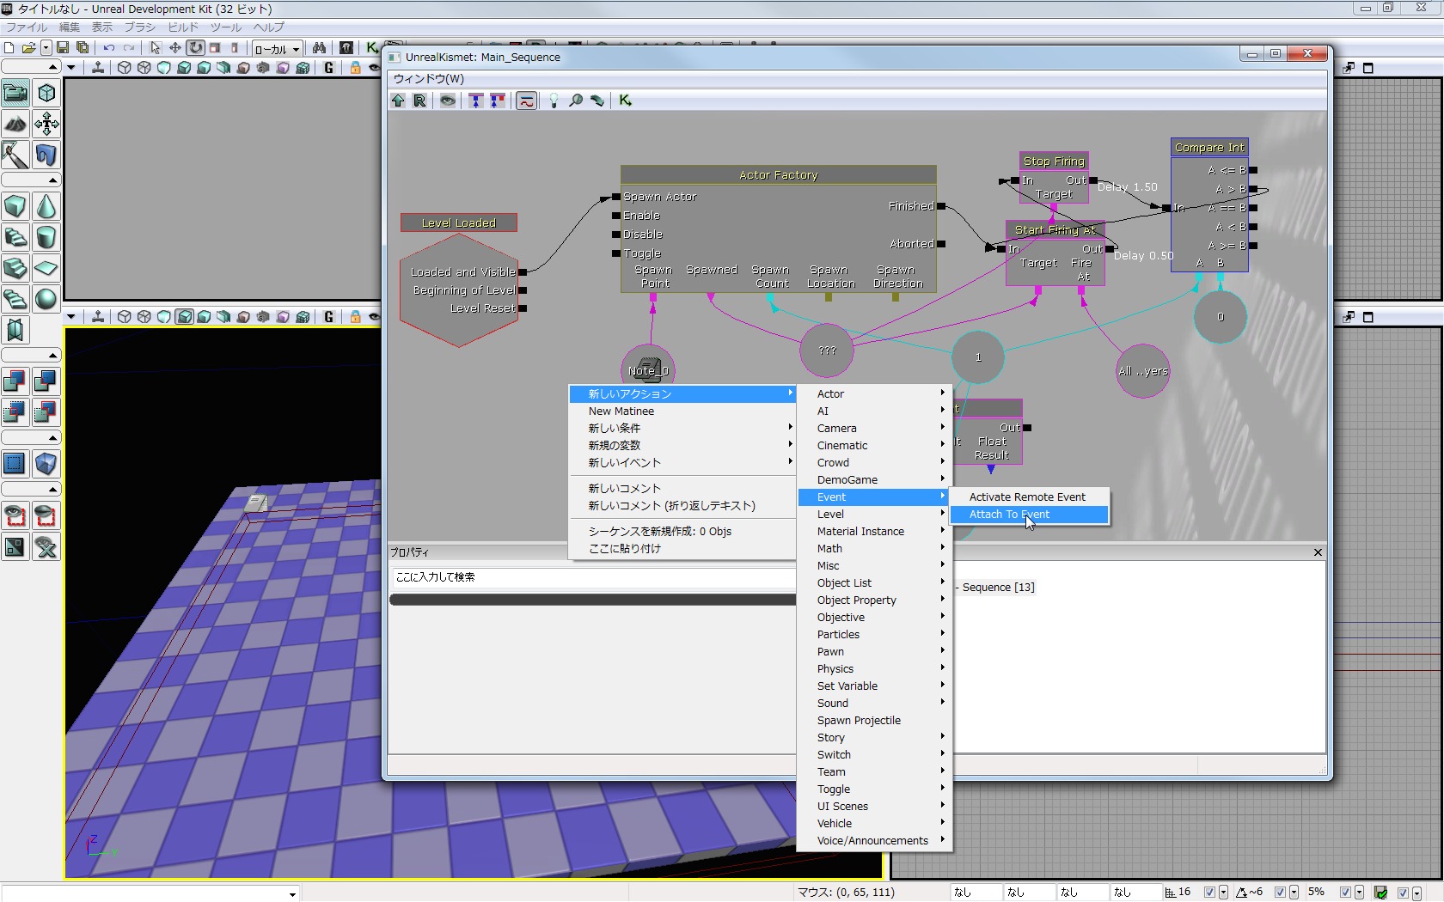Click the binoculars find icon in main toolbar
Viewport: 1444px width, 902px height.
coord(319,48)
